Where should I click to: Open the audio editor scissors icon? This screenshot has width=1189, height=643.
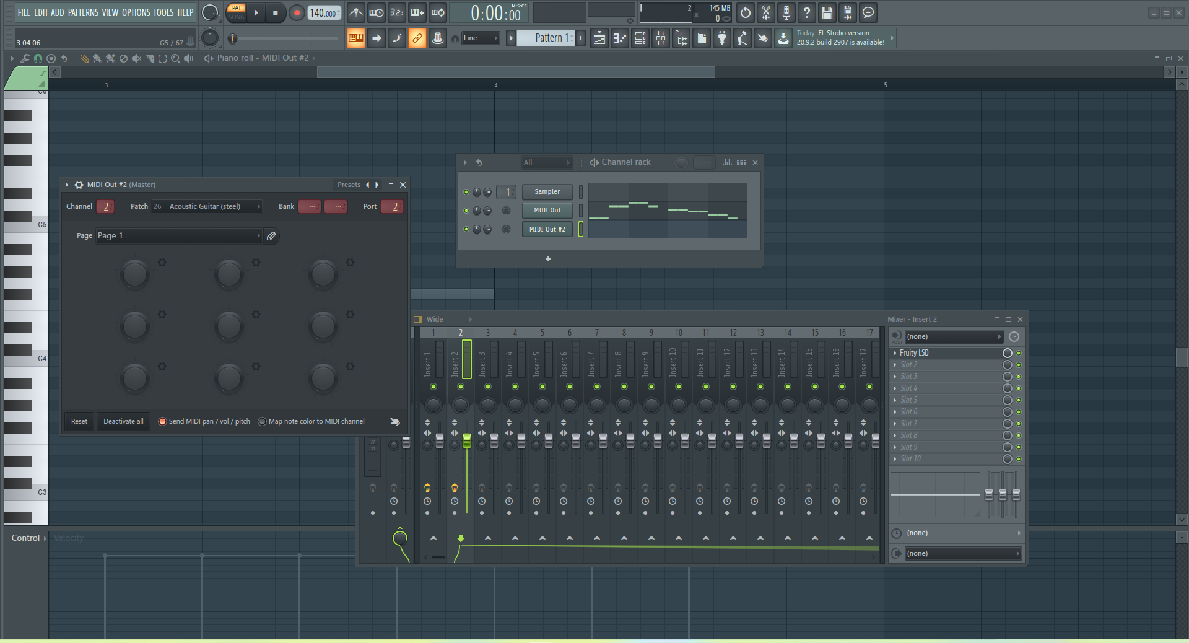click(766, 12)
